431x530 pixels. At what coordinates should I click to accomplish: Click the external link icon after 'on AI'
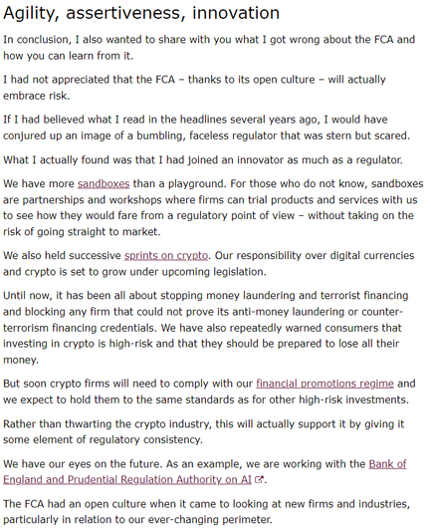[x=259, y=479]
